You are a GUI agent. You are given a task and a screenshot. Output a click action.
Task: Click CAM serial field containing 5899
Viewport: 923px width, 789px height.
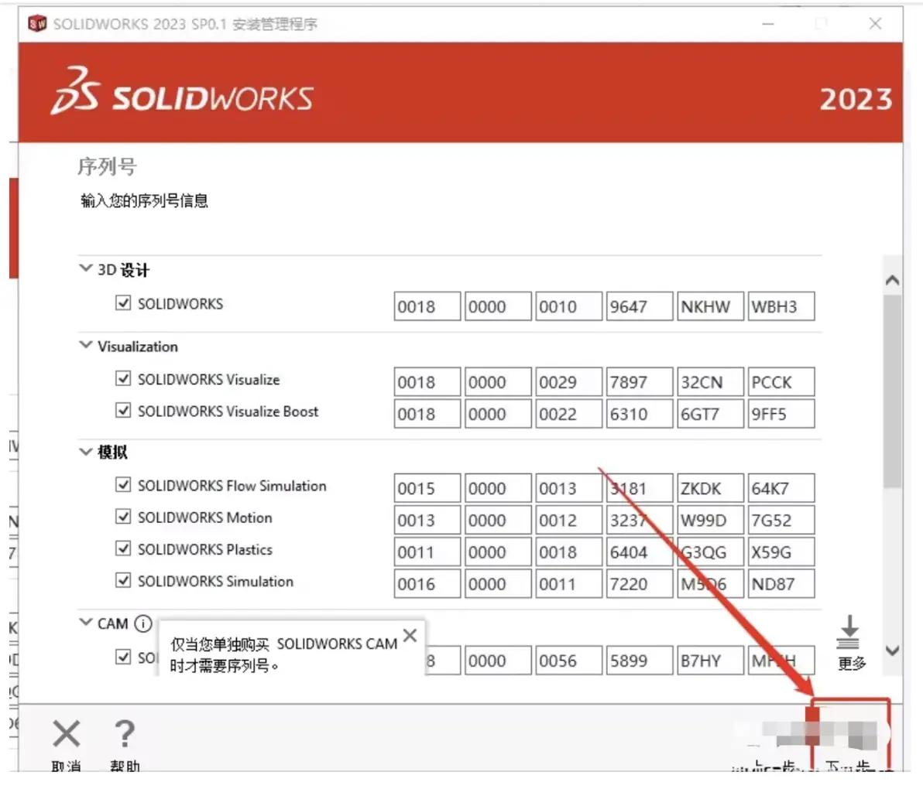click(640, 661)
